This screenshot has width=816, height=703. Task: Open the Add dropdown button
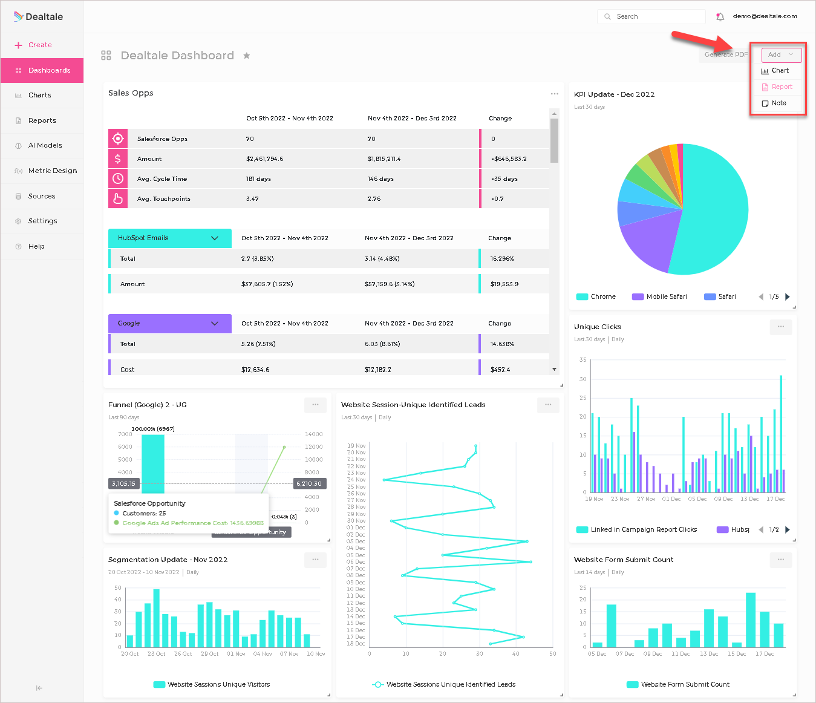(x=782, y=54)
